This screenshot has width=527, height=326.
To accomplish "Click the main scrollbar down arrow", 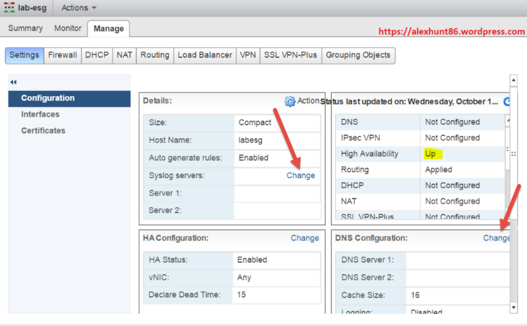I will 513,308.
